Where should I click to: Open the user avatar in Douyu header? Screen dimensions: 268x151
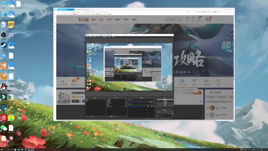pyautogui.click(x=208, y=19)
